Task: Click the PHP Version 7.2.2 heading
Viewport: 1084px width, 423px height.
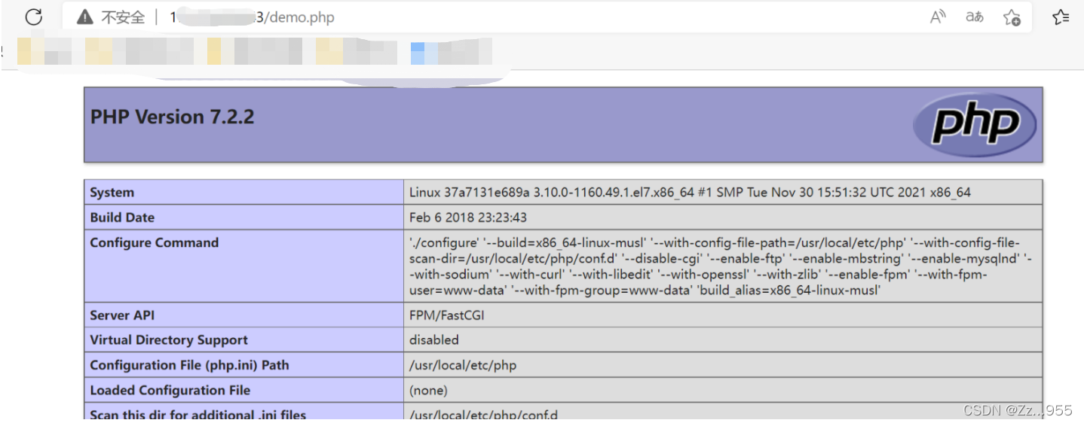Action: (x=172, y=117)
